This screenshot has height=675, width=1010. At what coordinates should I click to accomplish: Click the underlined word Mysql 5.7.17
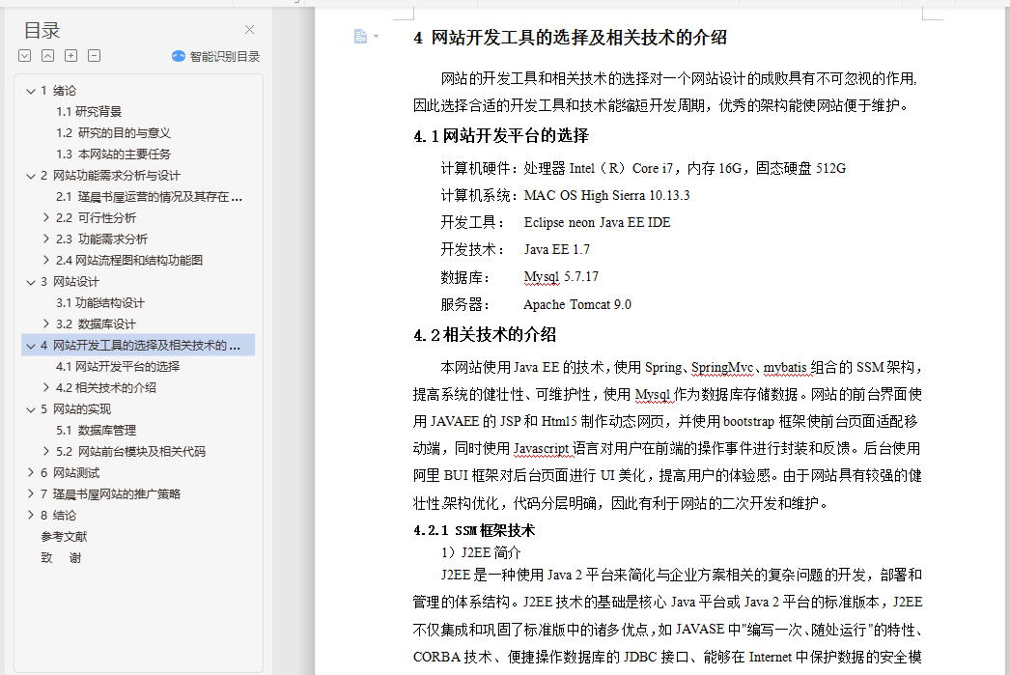click(561, 277)
